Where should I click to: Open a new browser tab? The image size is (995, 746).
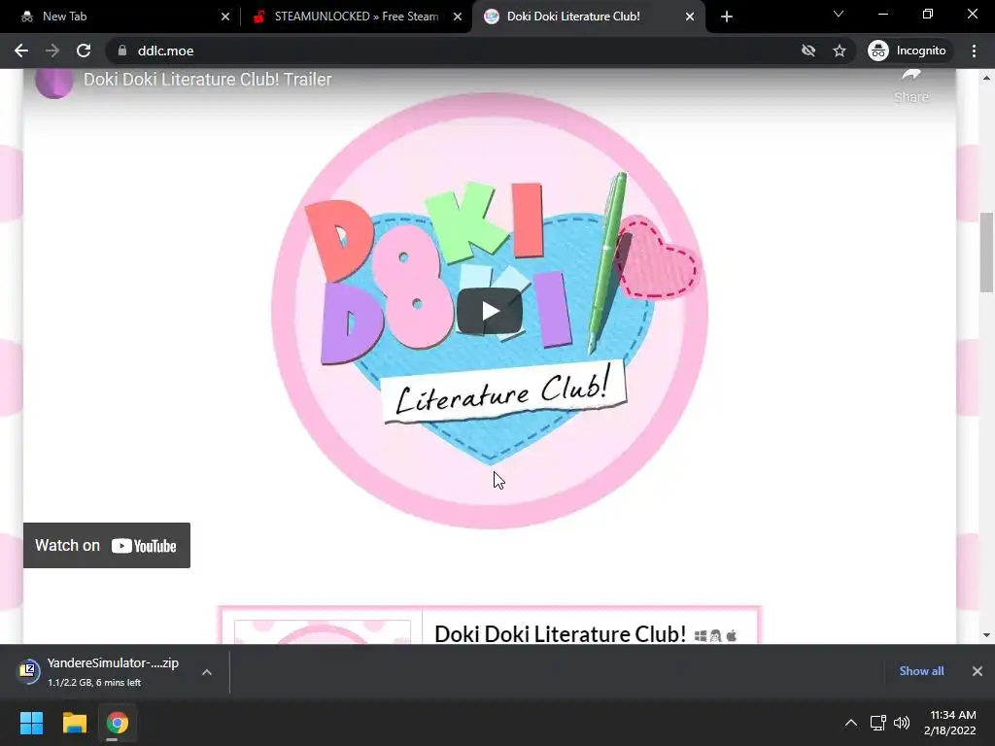(727, 17)
